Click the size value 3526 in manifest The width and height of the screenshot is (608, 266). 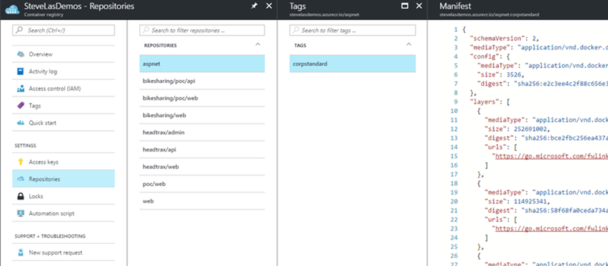click(513, 75)
